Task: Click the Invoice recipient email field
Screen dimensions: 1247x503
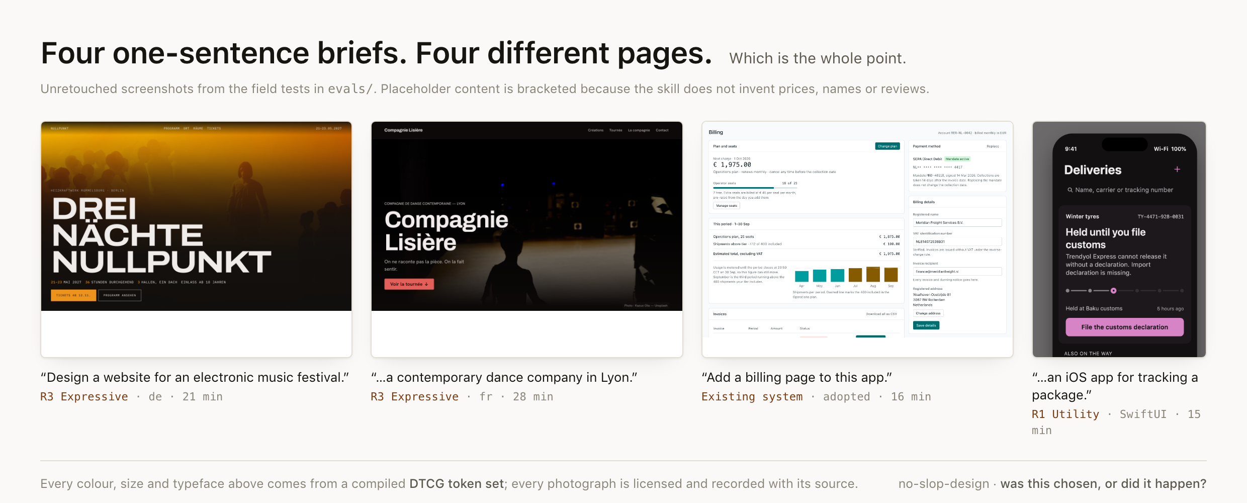Action: coord(957,272)
